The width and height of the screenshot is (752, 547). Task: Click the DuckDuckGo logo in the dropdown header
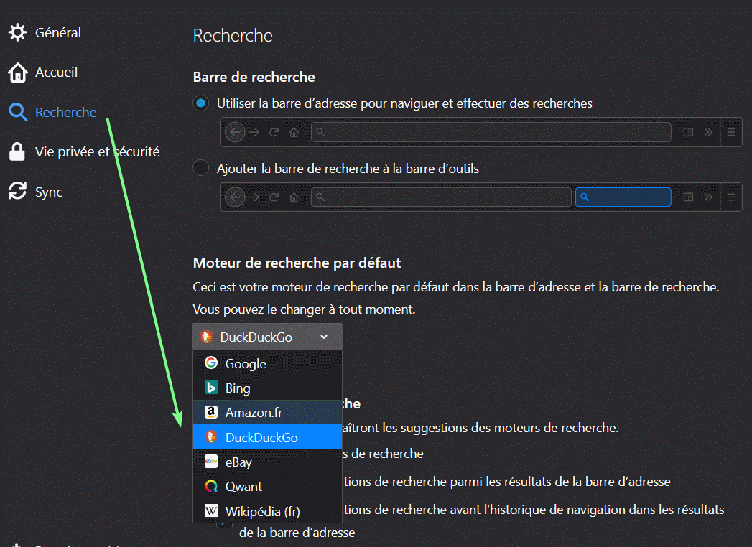207,337
